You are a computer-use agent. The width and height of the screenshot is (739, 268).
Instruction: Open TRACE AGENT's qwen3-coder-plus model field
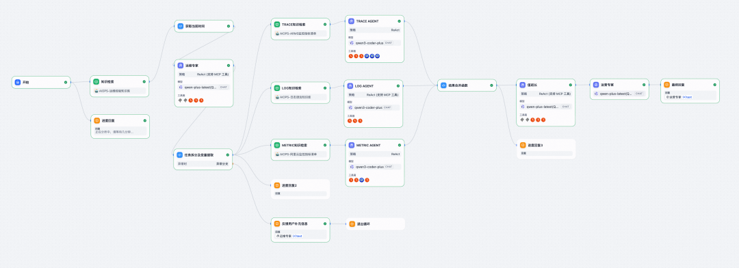(375, 43)
